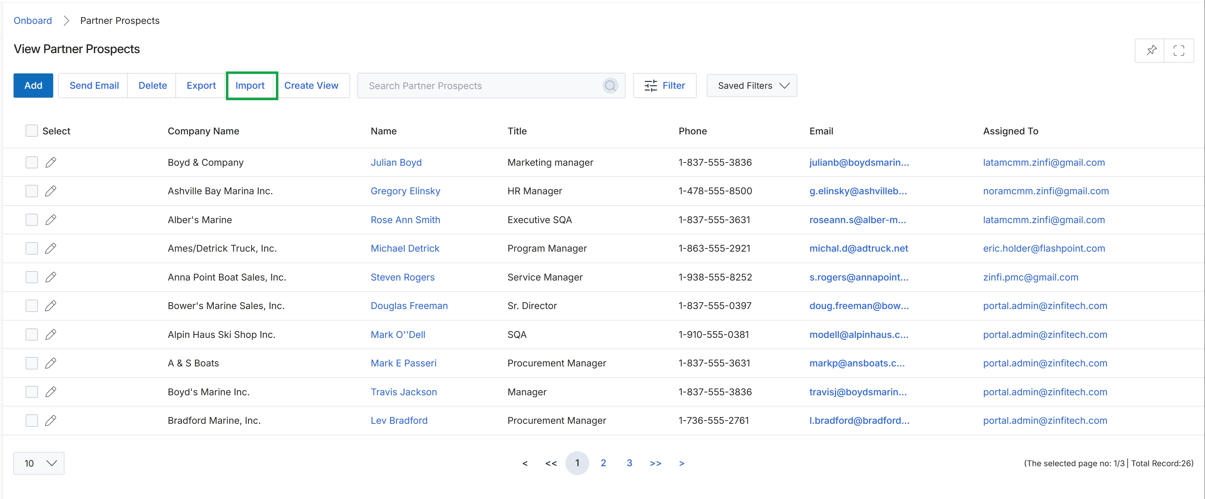Select A & S Boats checkbox
The height and width of the screenshot is (499, 1205).
pos(31,363)
